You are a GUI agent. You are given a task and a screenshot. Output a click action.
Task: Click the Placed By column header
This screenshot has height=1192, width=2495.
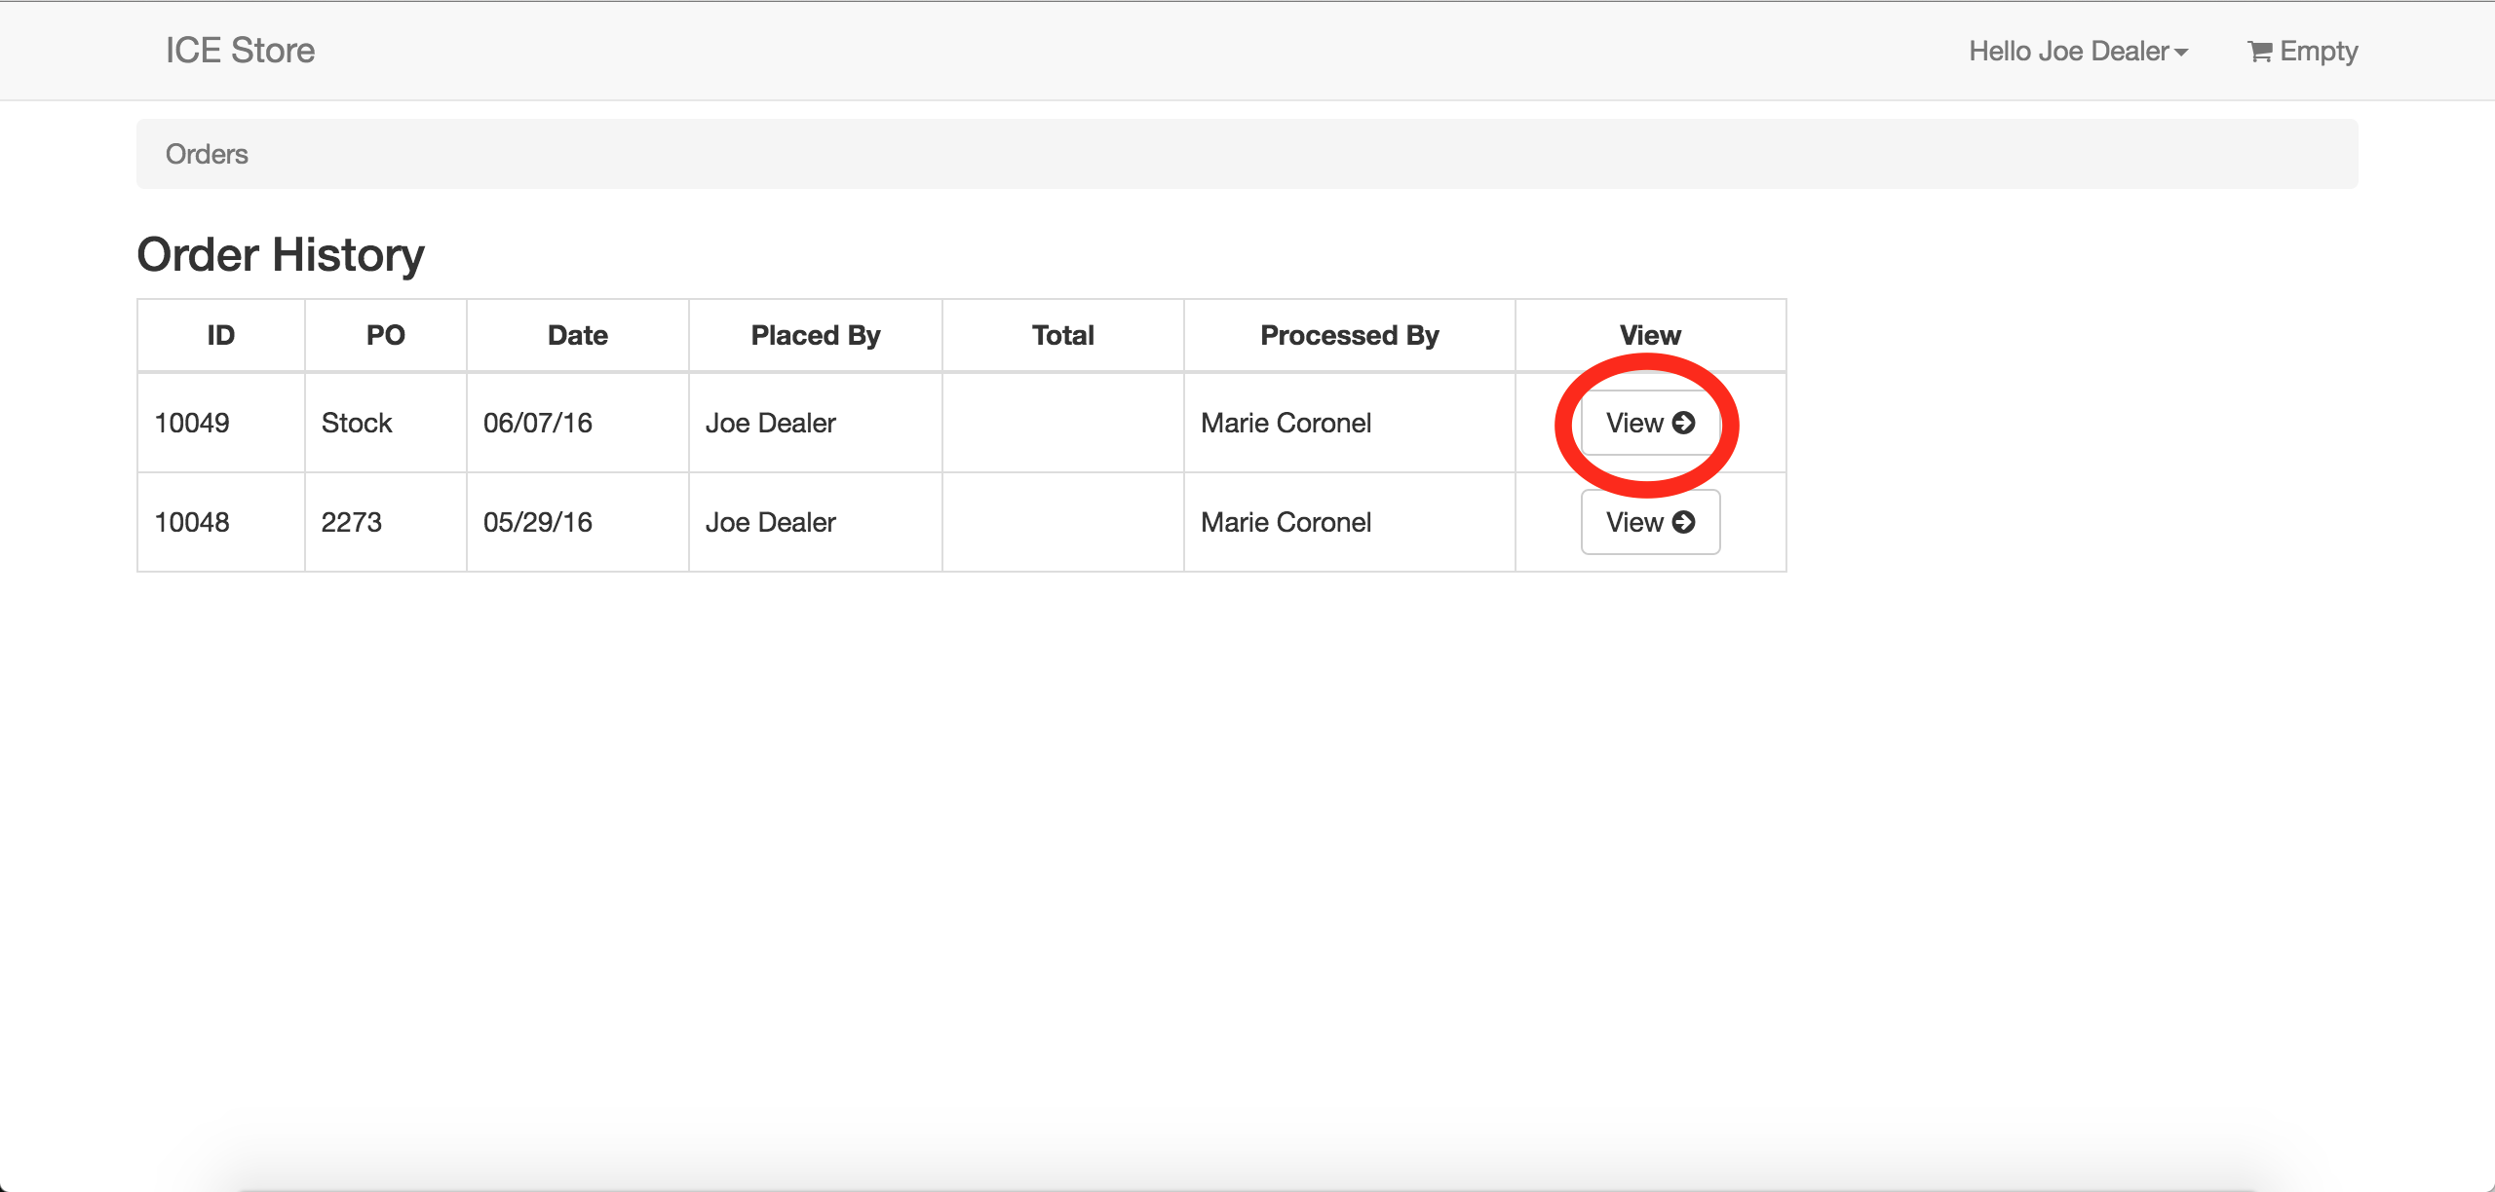pyautogui.click(x=815, y=335)
